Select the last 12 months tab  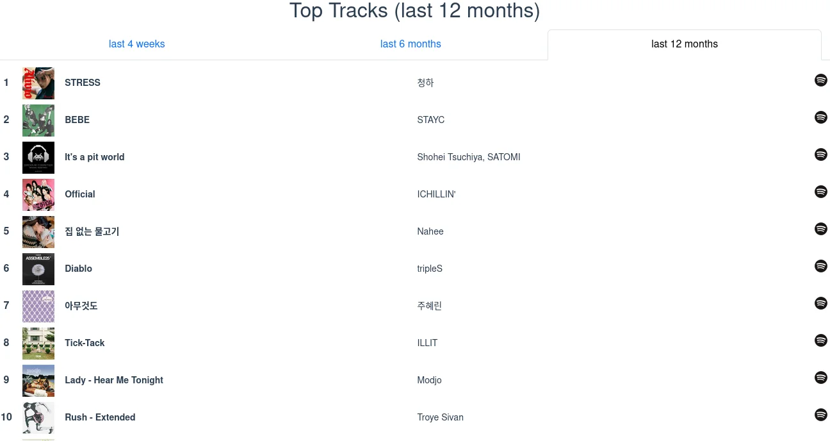(x=684, y=44)
